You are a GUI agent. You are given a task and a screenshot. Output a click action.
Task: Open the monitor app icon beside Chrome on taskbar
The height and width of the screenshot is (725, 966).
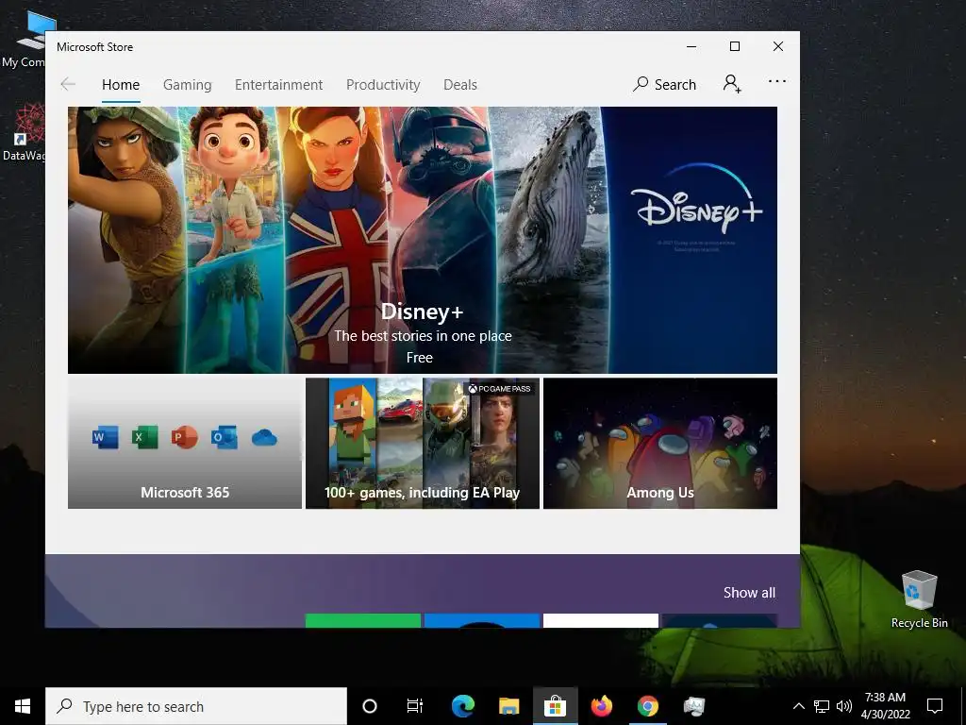coord(693,706)
